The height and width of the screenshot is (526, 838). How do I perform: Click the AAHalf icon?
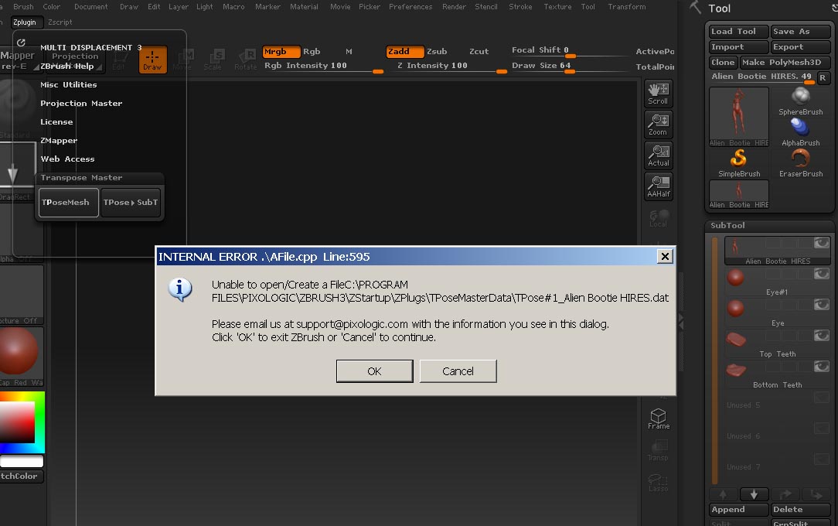pyautogui.click(x=659, y=186)
